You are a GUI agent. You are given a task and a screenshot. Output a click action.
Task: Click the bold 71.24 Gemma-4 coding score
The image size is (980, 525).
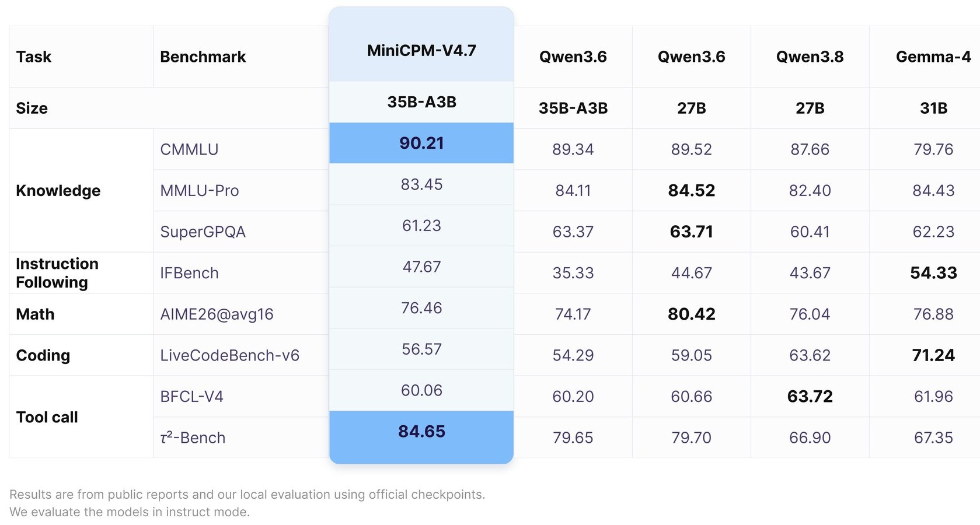[x=933, y=355]
